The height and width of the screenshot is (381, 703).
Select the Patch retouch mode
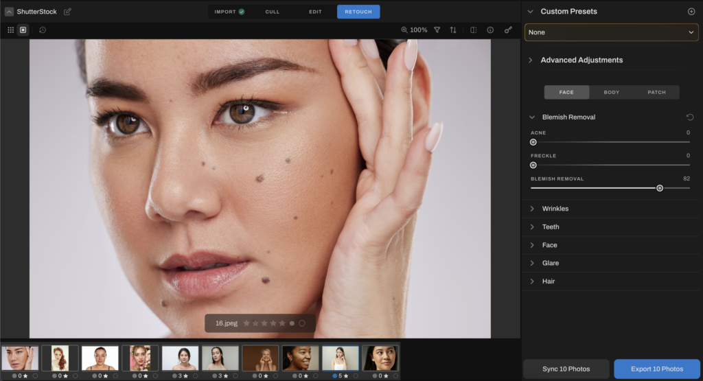[x=656, y=92]
